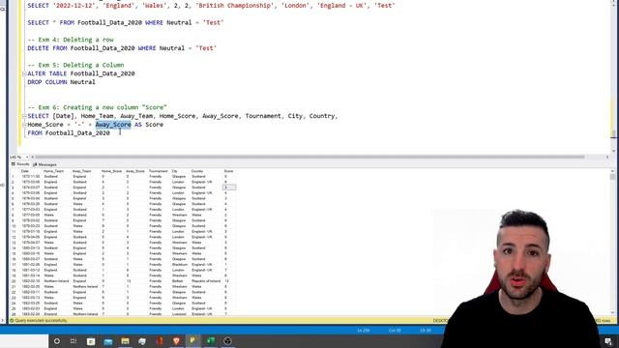Select the Home_Team column header
This screenshot has width=619, height=348.
tap(54, 171)
